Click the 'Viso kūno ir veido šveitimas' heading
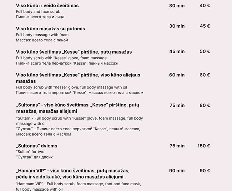Screen dimensions: 232x191 pyautogui.click(x=47, y=6)
